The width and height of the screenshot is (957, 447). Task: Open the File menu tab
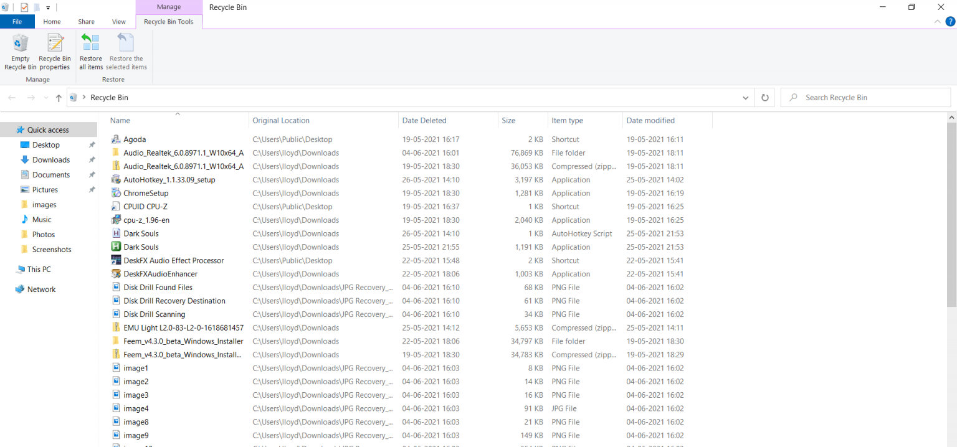(x=17, y=22)
